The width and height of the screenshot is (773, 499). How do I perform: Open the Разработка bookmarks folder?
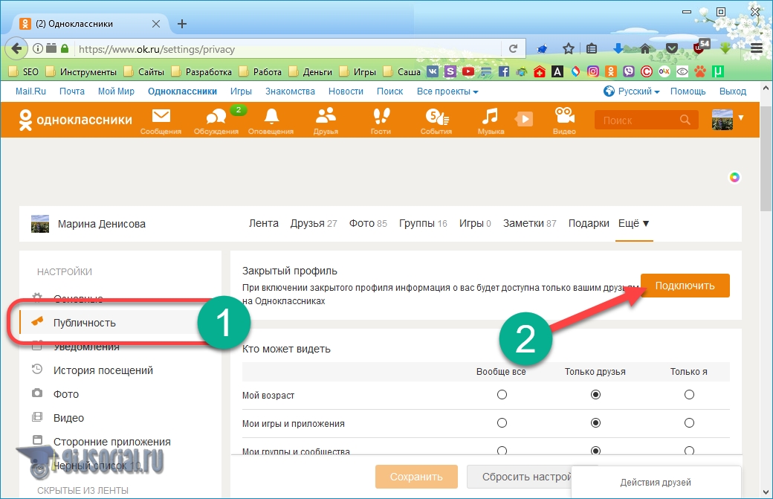click(201, 71)
